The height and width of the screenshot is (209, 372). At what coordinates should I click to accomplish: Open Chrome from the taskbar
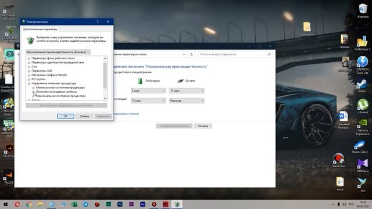tap(28, 204)
